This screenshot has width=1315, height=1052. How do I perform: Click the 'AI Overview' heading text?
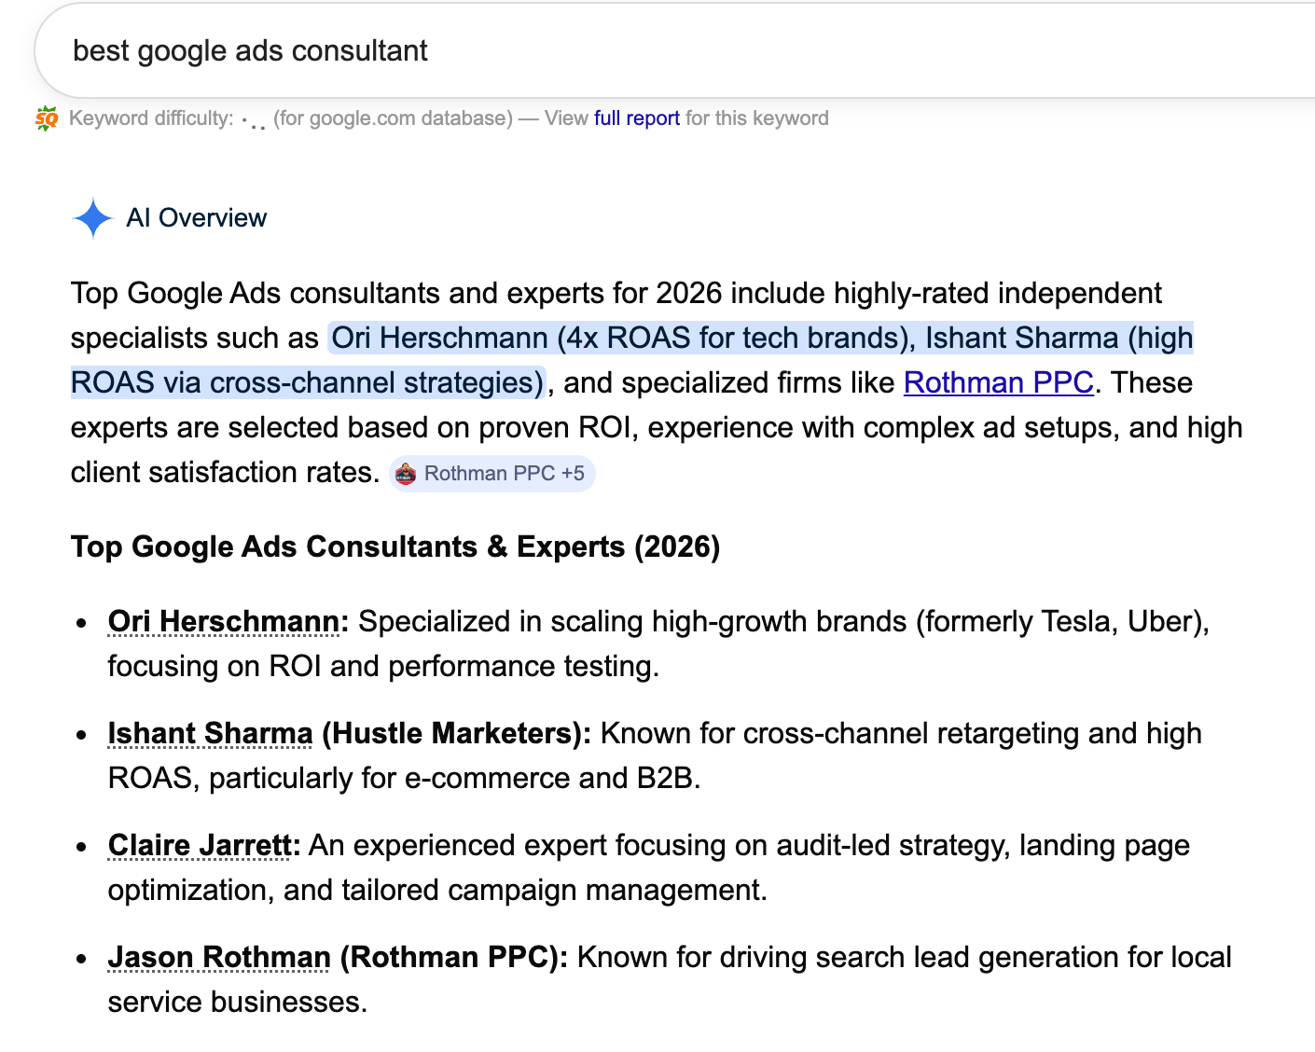[x=197, y=218]
